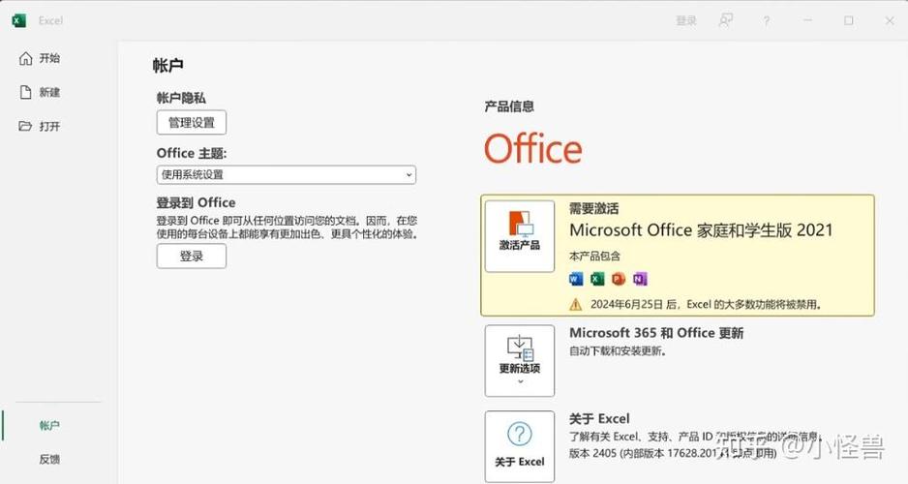Click the yellow warning triangle icon
Image resolution: width=908 pixels, height=484 pixels.
(x=576, y=305)
